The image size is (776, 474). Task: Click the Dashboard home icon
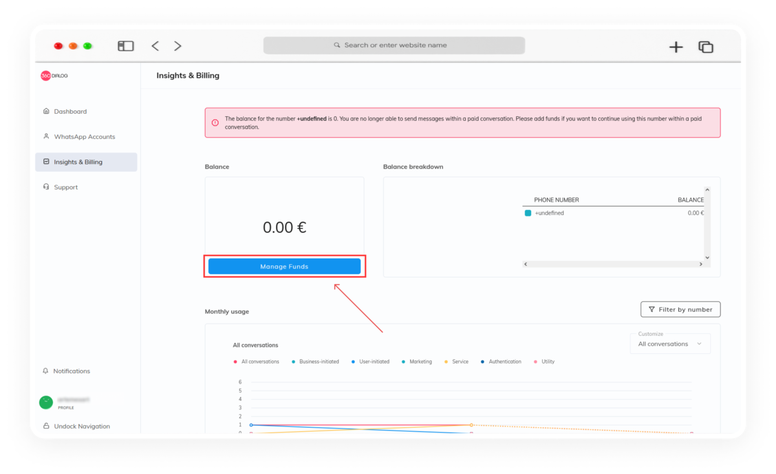46,111
